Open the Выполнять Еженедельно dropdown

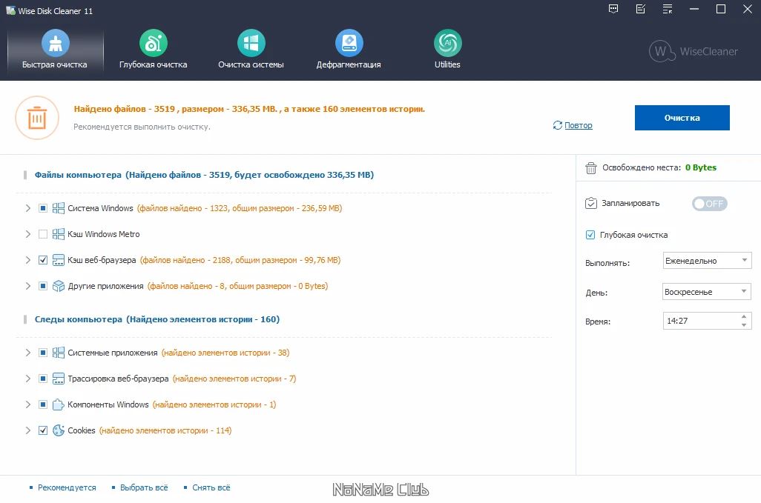click(707, 261)
